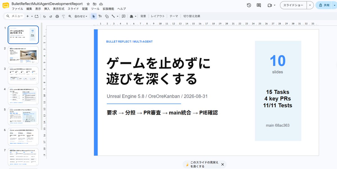Click the 'main 68ac363' text on slide
The height and width of the screenshot is (169, 337).
point(278,125)
